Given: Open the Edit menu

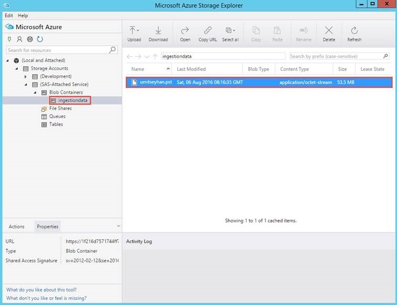Looking at the screenshot, I should (x=8, y=15).
